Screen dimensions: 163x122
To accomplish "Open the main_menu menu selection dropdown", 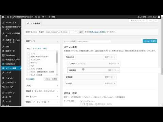I will pos(61,32).
